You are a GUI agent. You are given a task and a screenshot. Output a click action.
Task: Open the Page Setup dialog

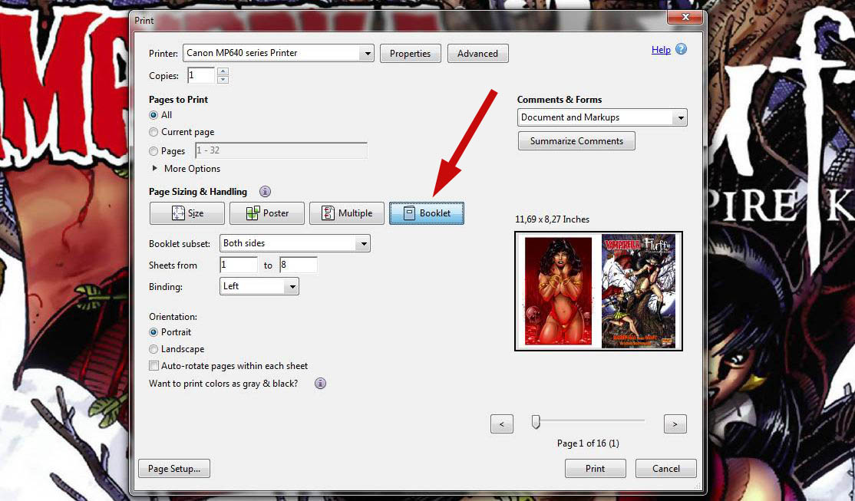(x=174, y=468)
